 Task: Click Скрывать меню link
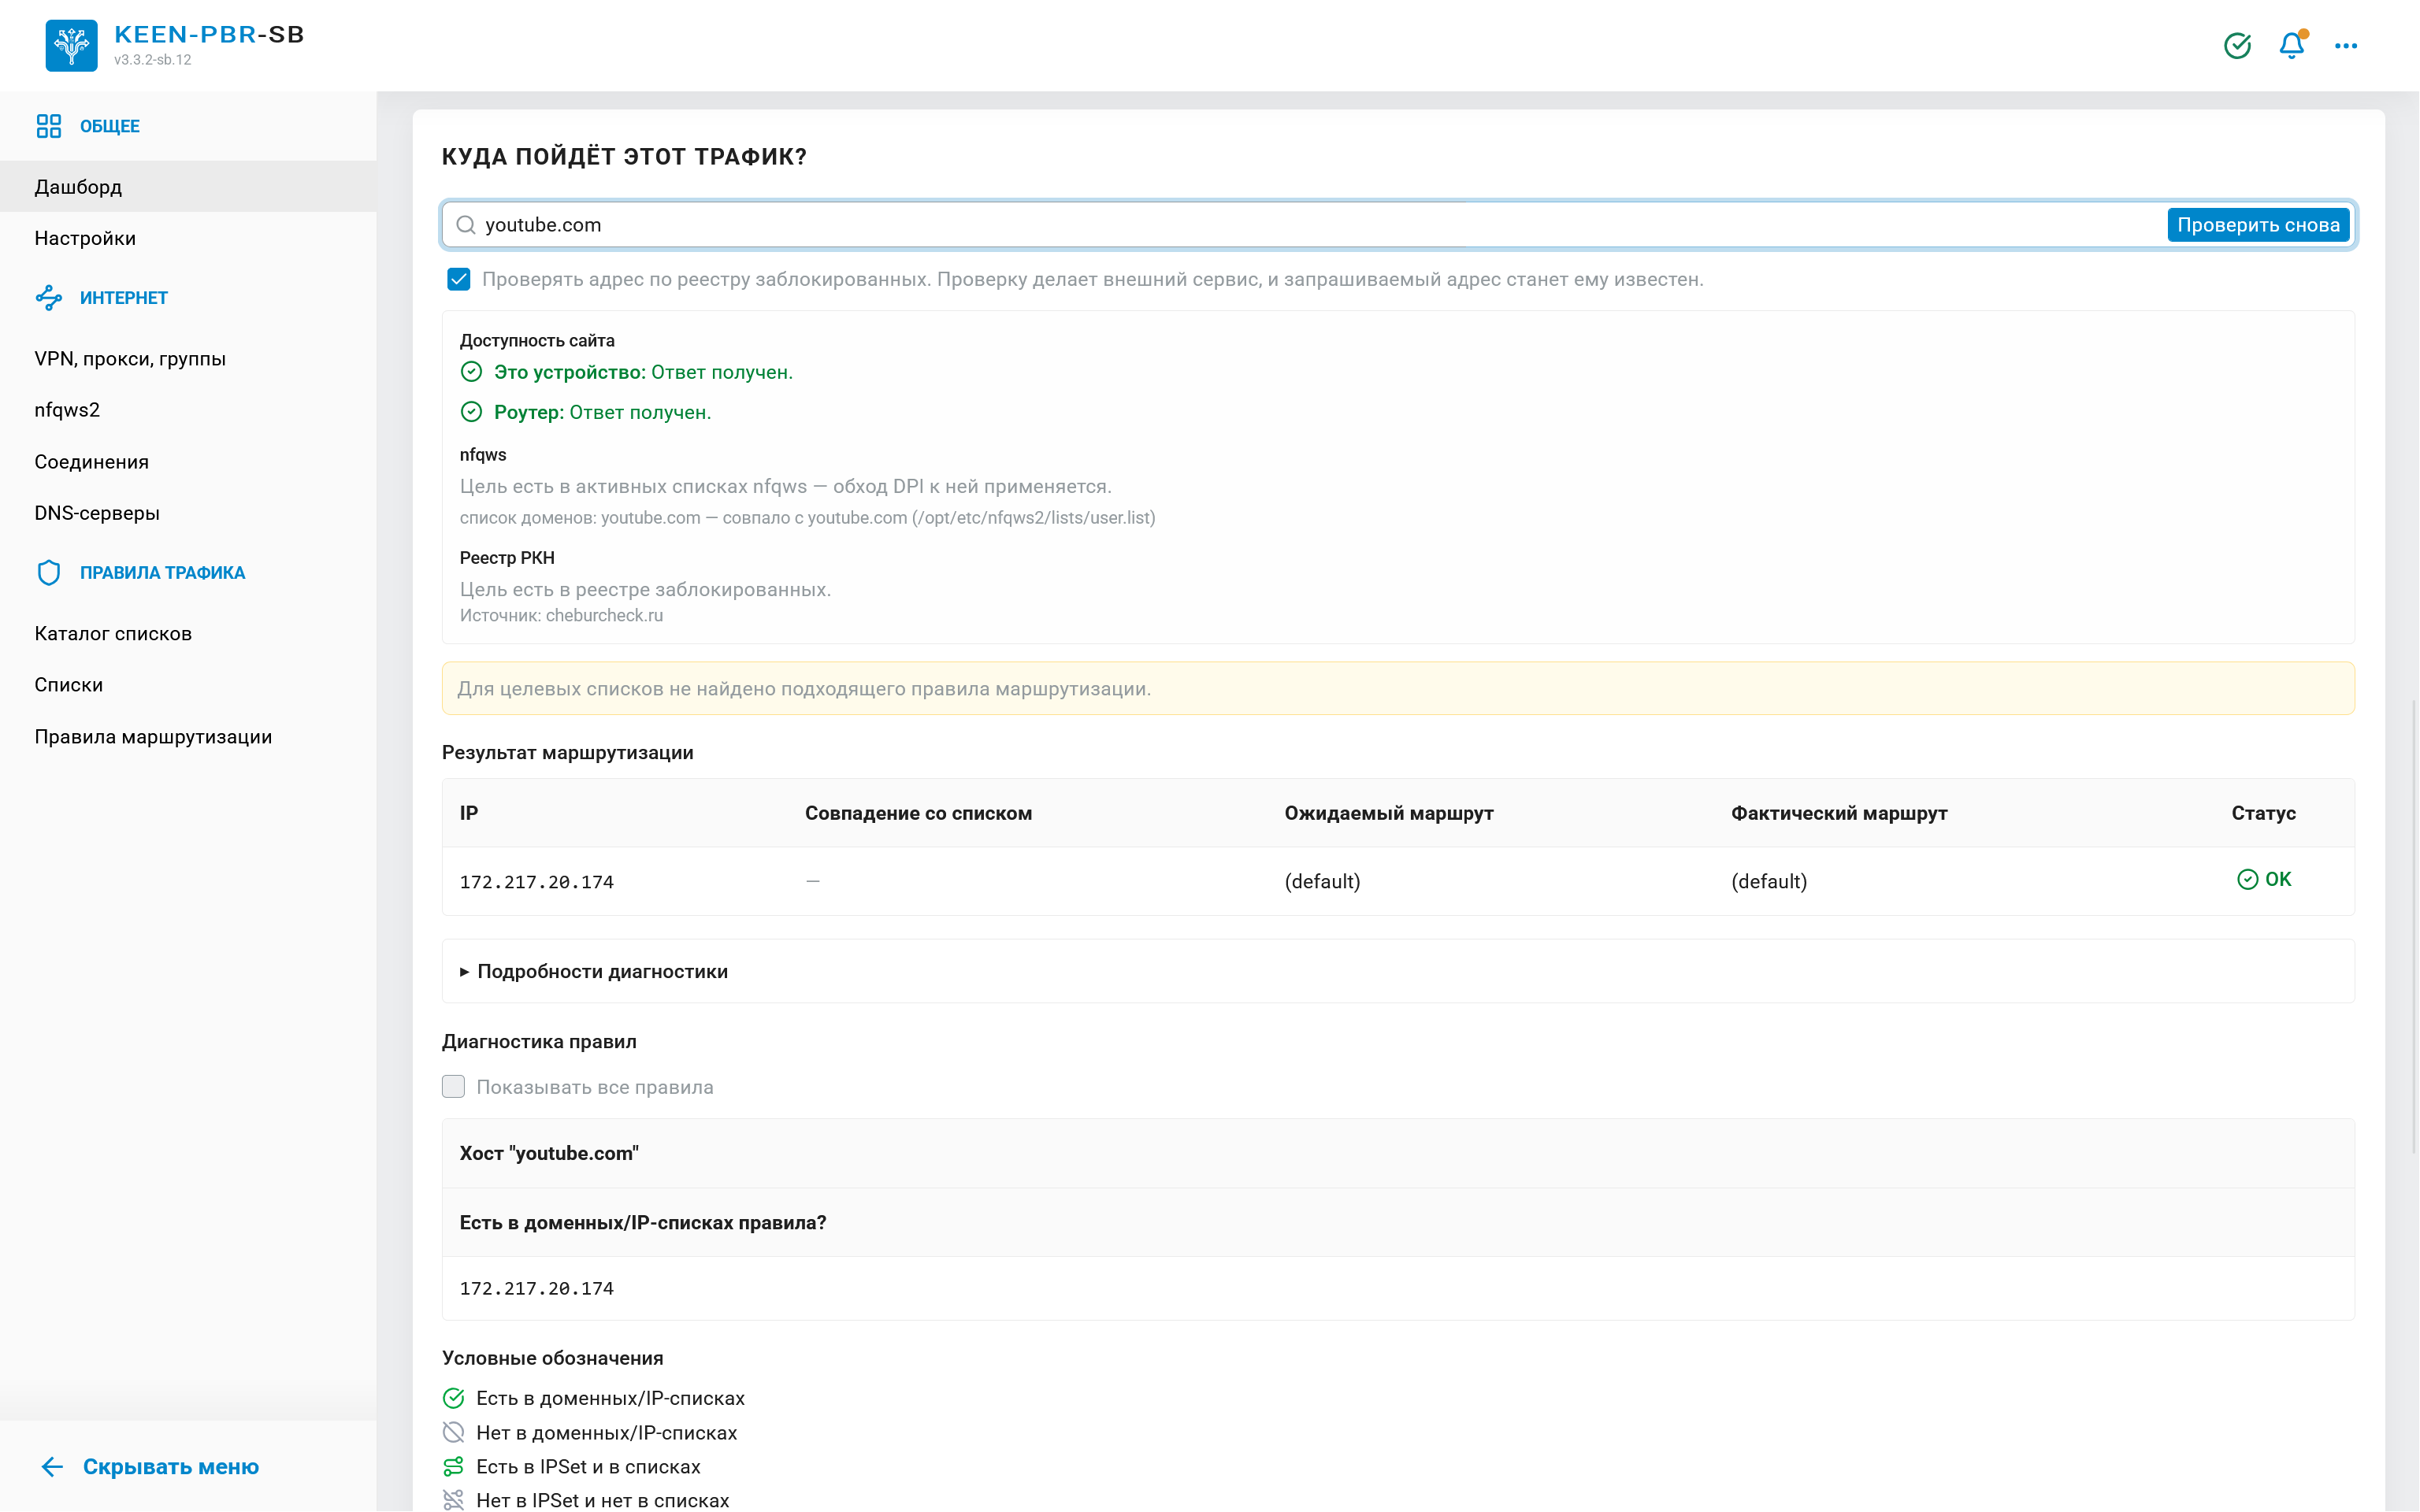click(x=171, y=1467)
